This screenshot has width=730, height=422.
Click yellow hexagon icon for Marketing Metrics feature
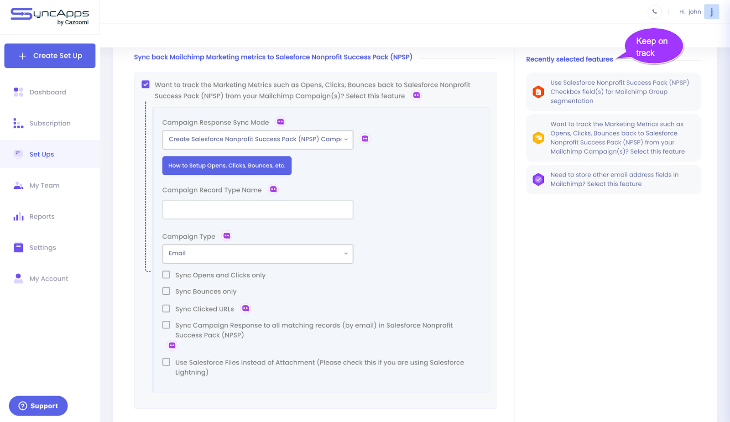pos(538,138)
